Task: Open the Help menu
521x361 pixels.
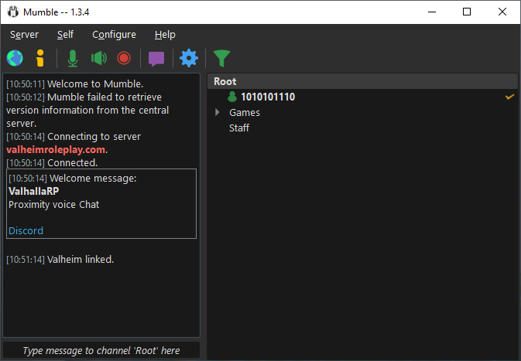Action: pyautogui.click(x=165, y=35)
